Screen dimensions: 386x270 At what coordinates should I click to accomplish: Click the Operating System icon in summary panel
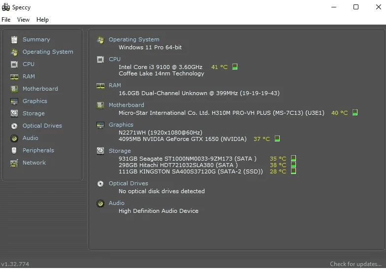100,39
